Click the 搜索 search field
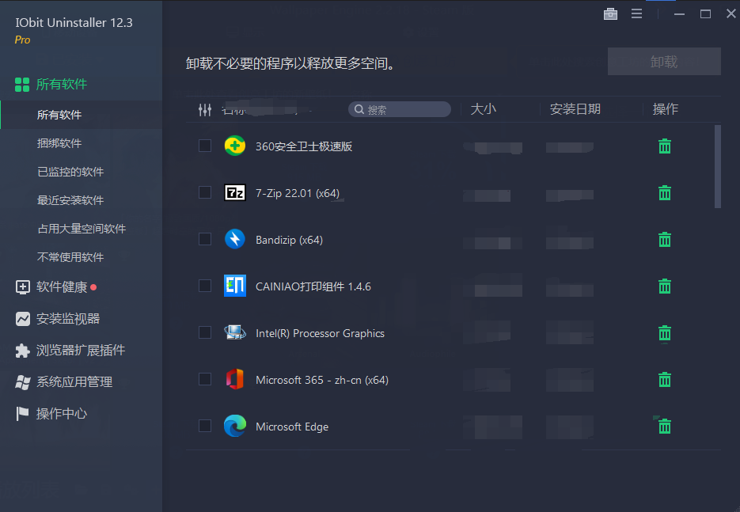 click(399, 109)
